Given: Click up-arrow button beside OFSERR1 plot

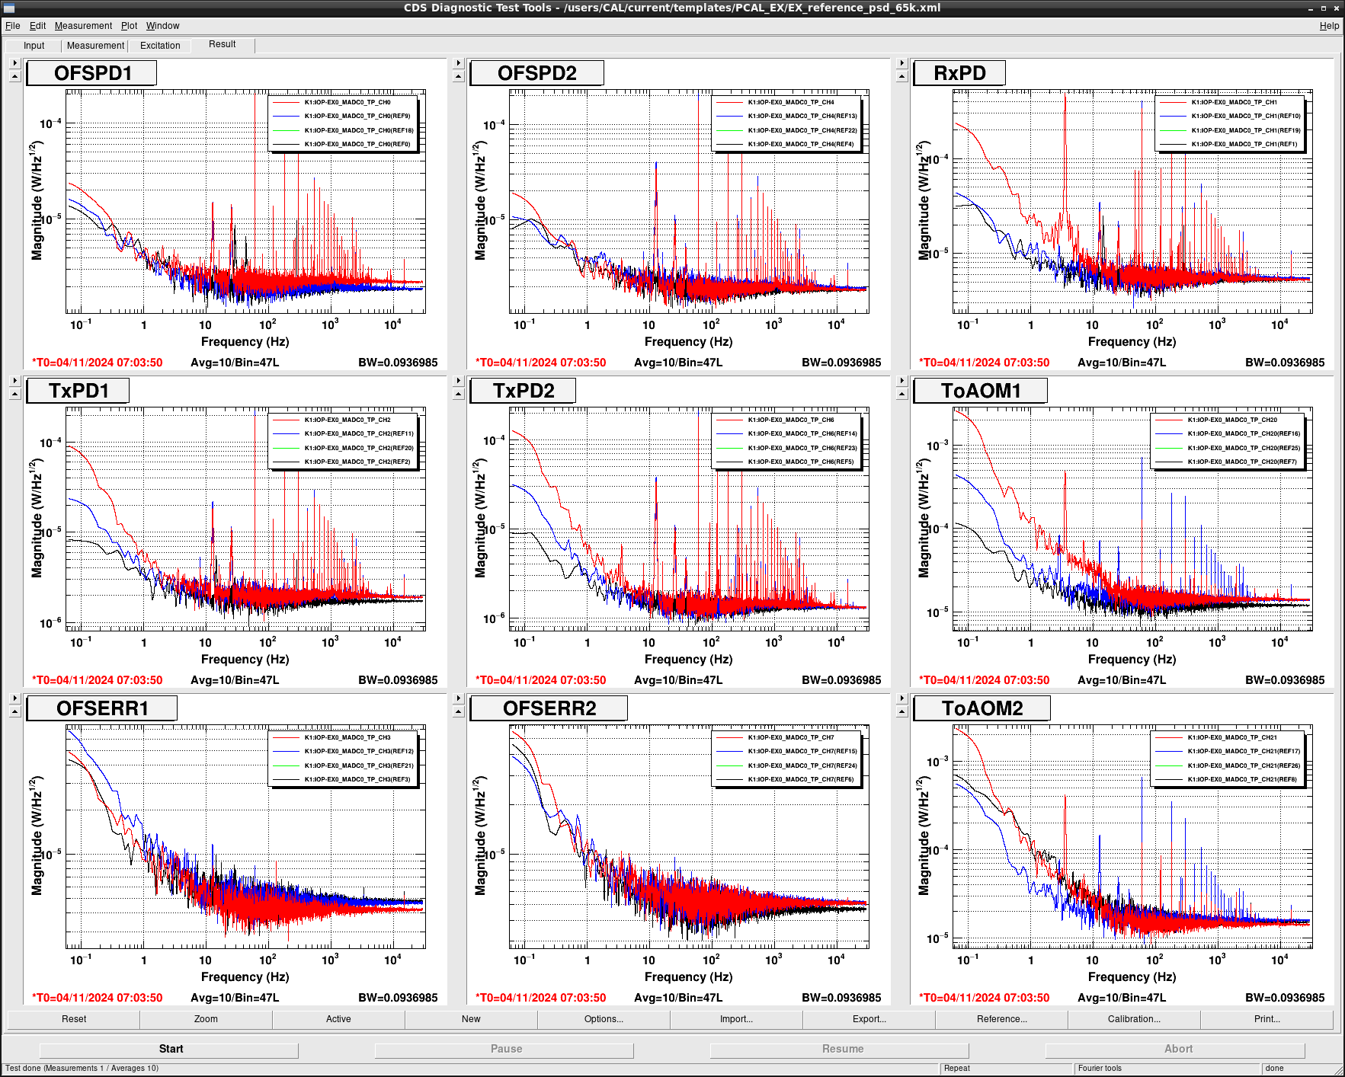Looking at the screenshot, I should point(14,711).
